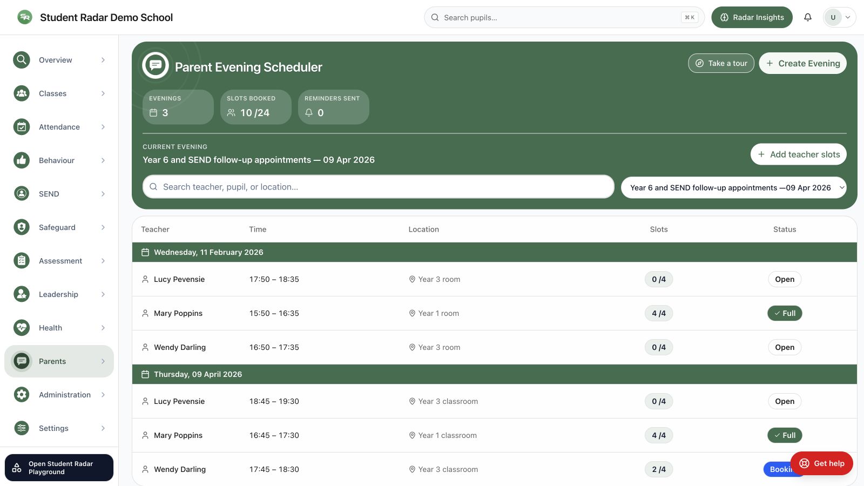Open the Classes menu item
864x486 pixels.
click(x=59, y=93)
